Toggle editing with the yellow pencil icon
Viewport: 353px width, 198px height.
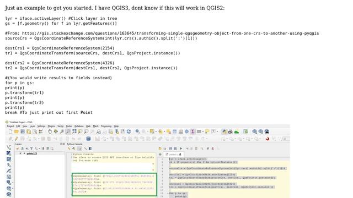coord(16,139)
